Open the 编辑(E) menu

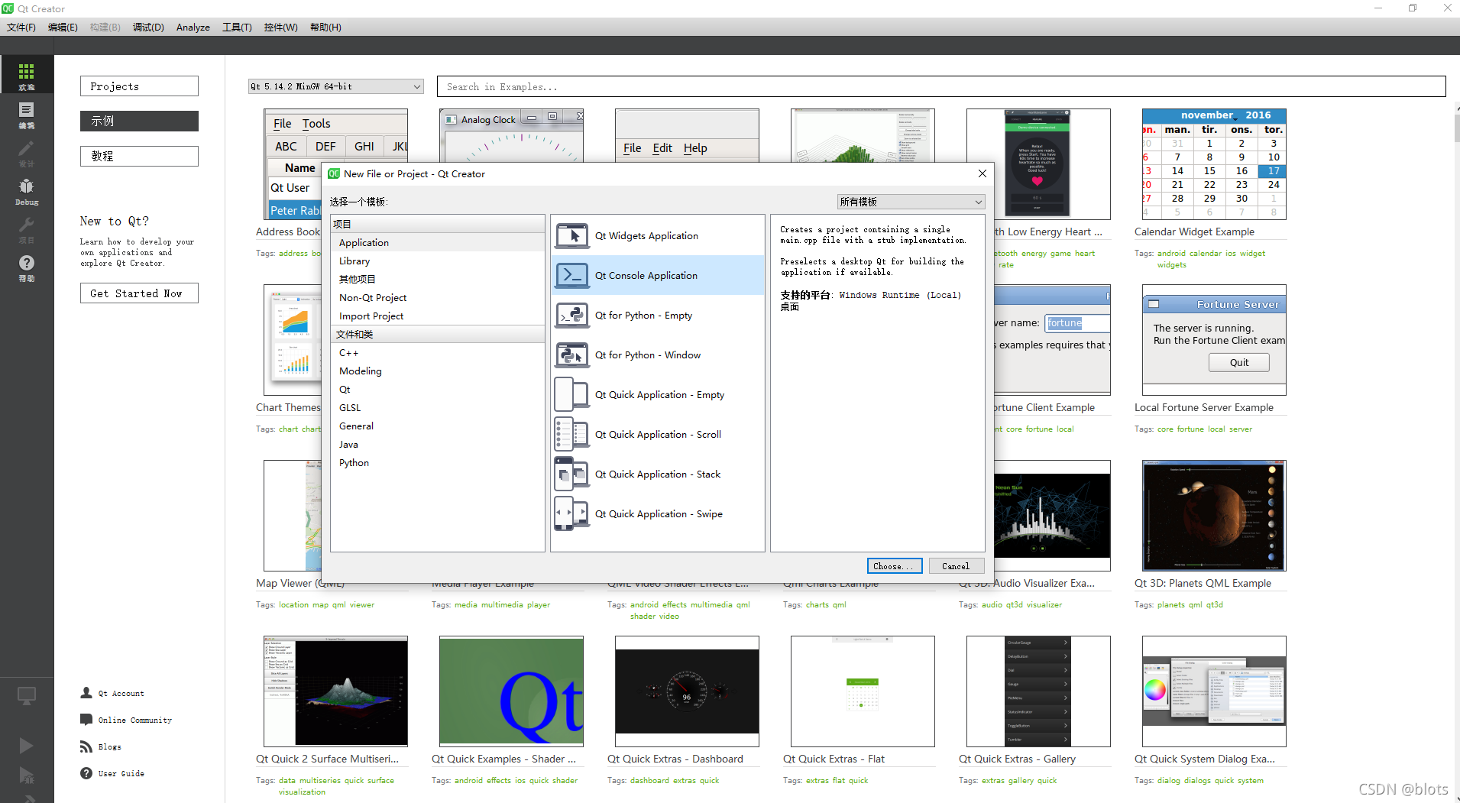click(x=63, y=28)
